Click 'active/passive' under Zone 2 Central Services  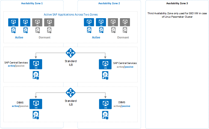(x=125, y=67)
